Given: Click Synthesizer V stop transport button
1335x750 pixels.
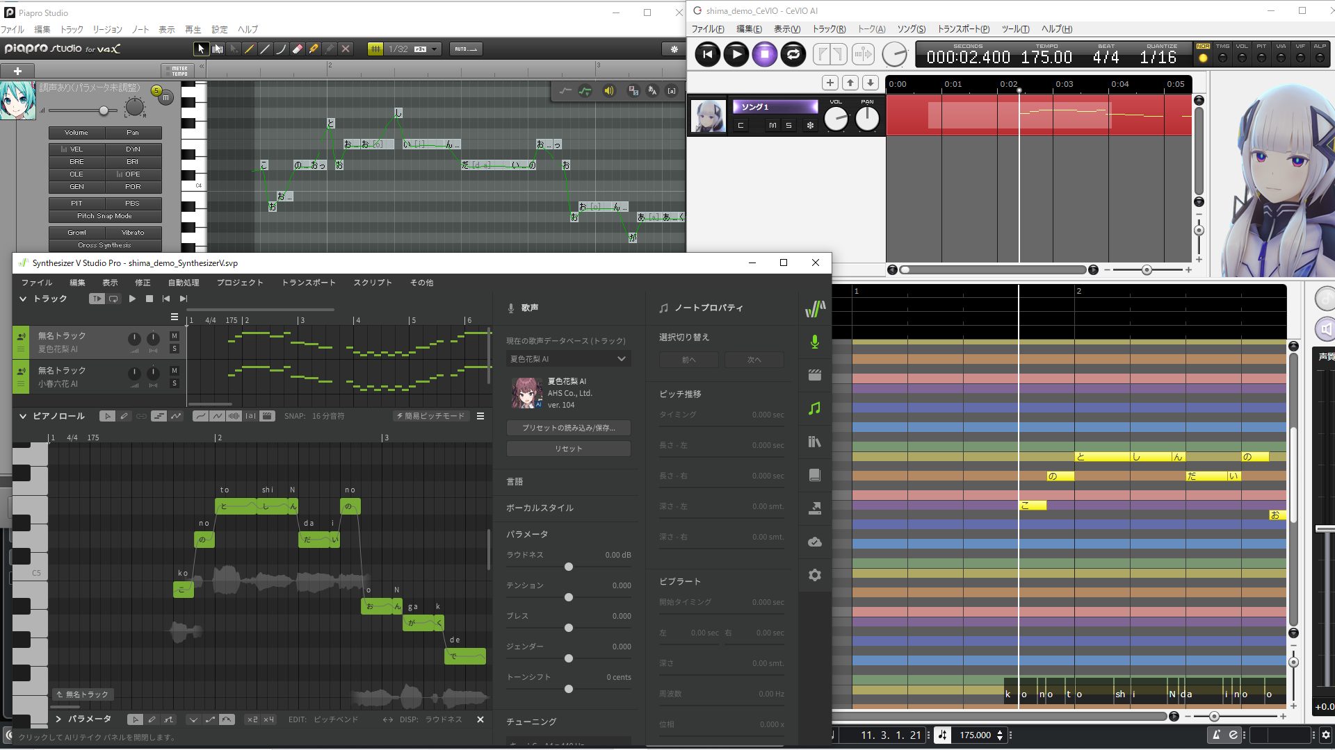Looking at the screenshot, I should tap(149, 299).
